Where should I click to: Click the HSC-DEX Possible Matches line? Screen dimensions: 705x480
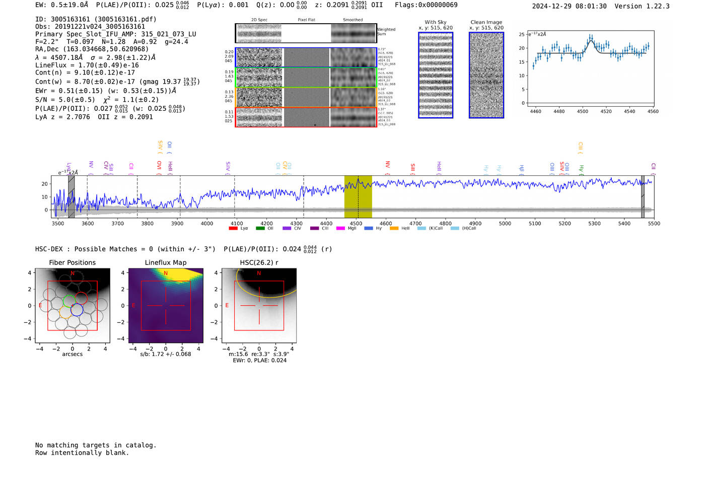pos(184,249)
